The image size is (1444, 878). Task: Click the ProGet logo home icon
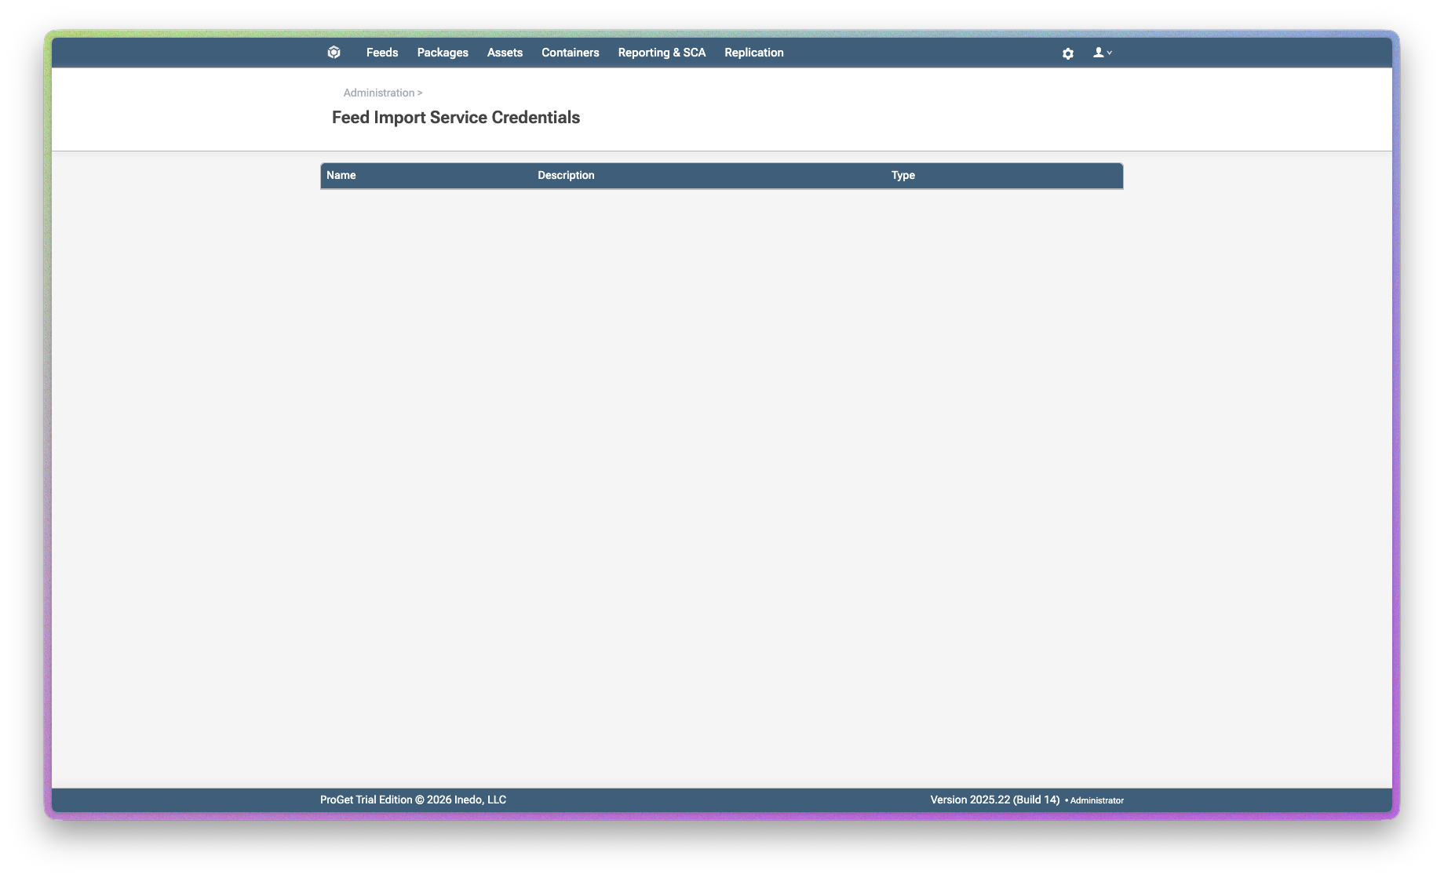tap(334, 53)
